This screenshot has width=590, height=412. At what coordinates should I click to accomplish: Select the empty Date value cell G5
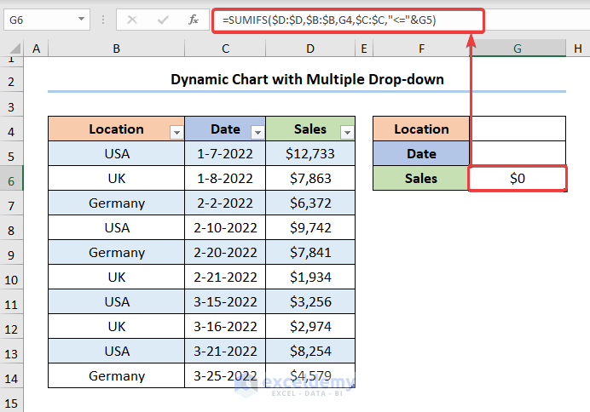click(518, 154)
